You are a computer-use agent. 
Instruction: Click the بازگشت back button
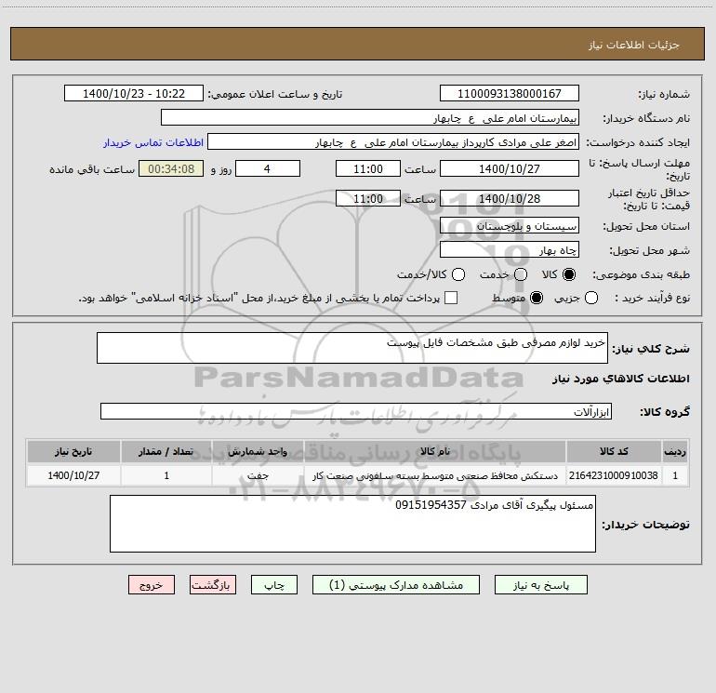(x=213, y=585)
